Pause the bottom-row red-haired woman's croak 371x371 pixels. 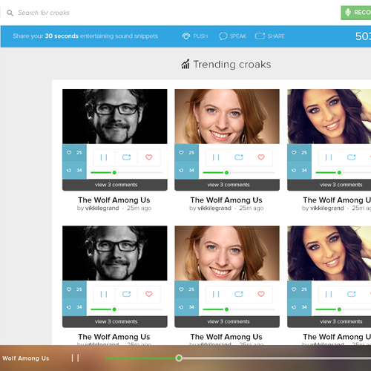click(x=216, y=294)
